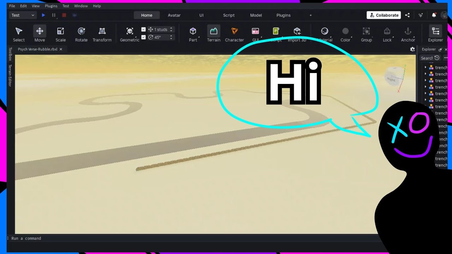Viewport: 452px width, 254px height.
Task: Switch to the Avatar ribbon tab
Action: point(174,15)
